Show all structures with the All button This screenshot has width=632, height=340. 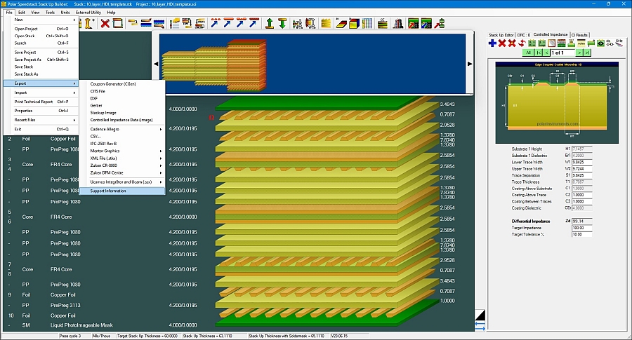(528, 53)
